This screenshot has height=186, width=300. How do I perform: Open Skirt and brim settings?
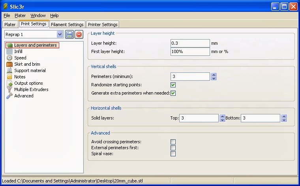[27, 64]
